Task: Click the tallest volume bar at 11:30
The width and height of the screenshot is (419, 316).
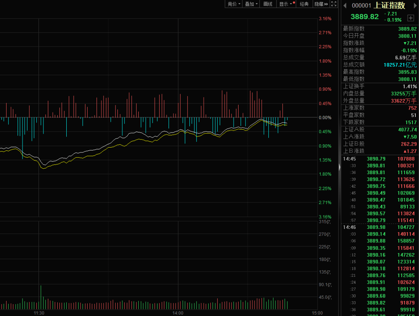Action: pos(41,297)
